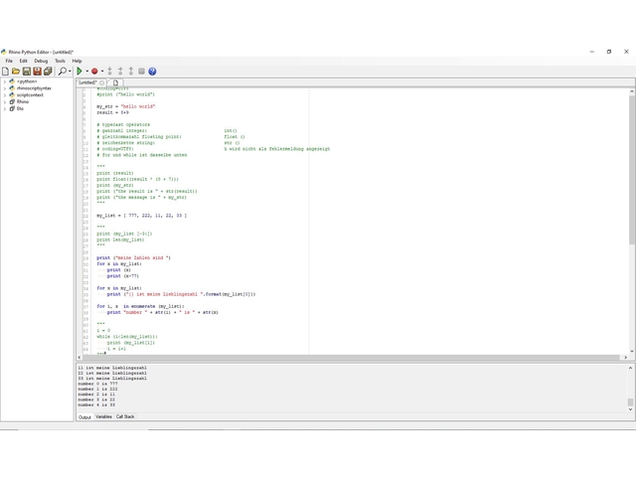Click the output panel scrollbar down arrow
Viewport: 636px width, 477px height.
pyautogui.click(x=630, y=409)
